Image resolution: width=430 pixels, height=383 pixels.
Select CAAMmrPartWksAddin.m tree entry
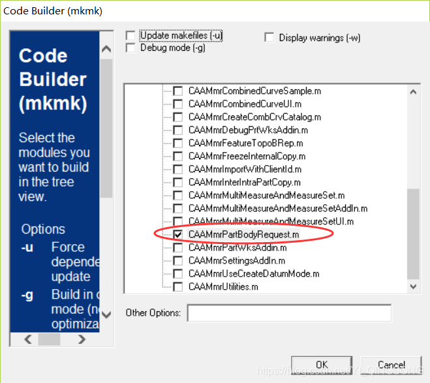(x=237, y=247)
